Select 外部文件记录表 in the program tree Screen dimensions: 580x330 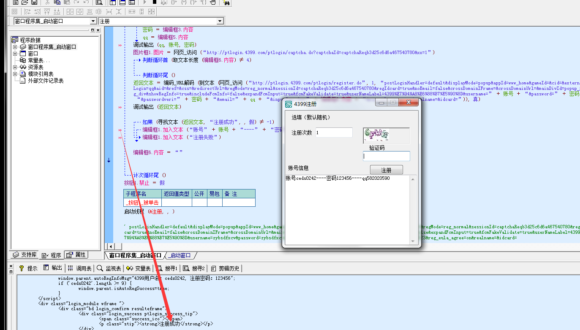[x=46, y=81]
